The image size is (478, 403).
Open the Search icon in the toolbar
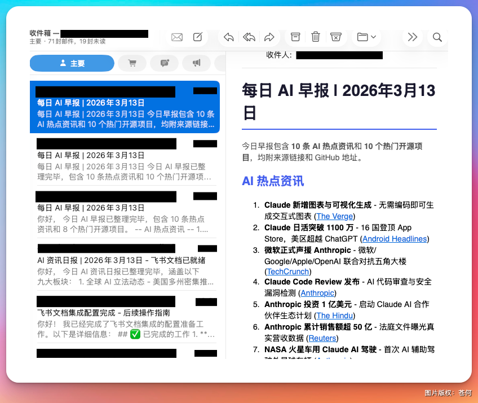(x=437, y=37)
